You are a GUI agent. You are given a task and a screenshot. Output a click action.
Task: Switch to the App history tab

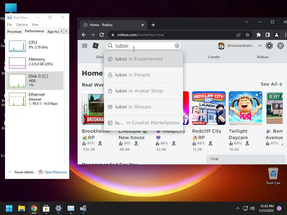pyautogui.click(x=53, y=31)
